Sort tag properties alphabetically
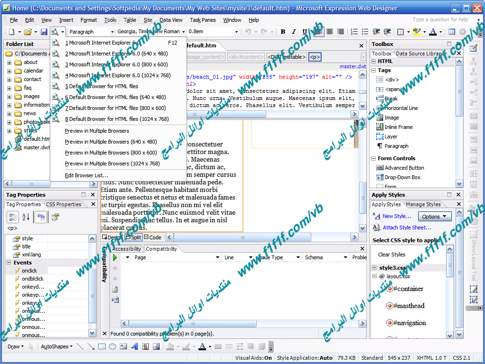Screen dimensions: 485x364 [x=26, y=217]
